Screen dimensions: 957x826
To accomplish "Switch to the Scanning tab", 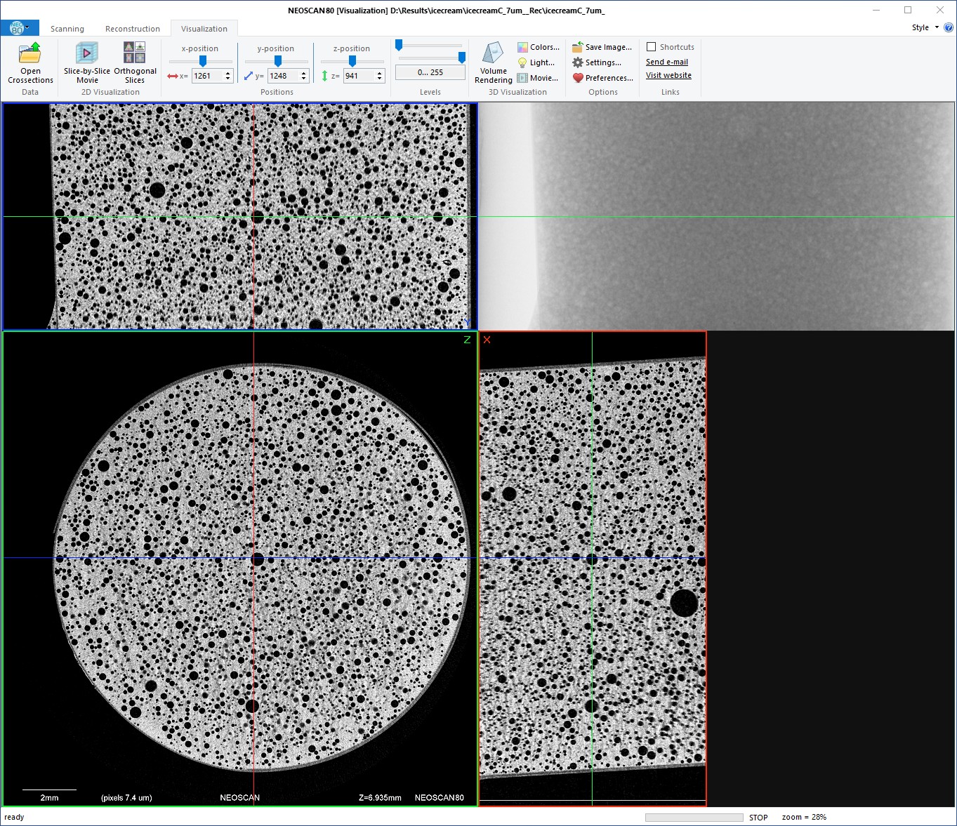I will click(67, 29).
